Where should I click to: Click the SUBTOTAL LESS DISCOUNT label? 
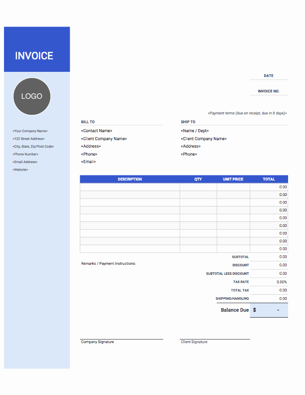[227, 274]
